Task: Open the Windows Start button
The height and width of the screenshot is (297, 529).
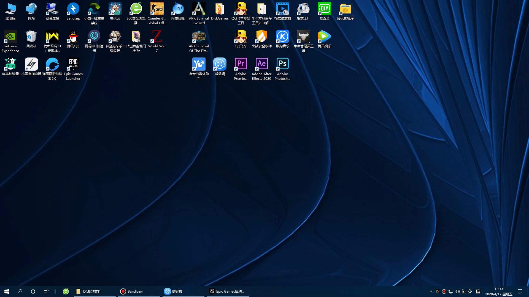Action: pos(7,291)
